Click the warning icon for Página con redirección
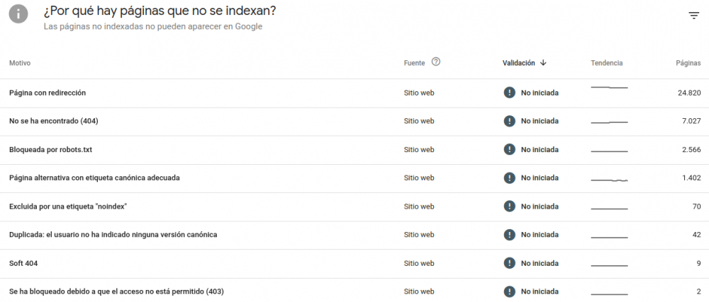 pos(509,93)
